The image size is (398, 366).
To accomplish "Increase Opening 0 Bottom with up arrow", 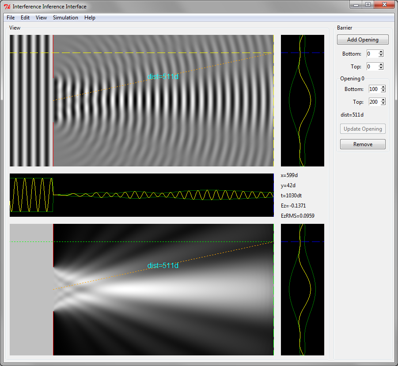I will tap(383, 87).
